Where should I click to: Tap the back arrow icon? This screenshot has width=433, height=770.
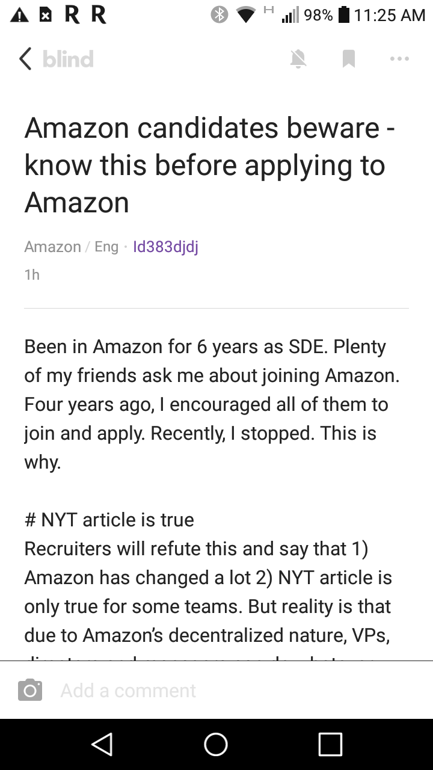point(25,59)
